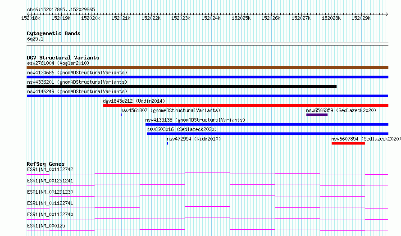Click the 152020k ruler tick label
401x236 pixels.
coord(91,18)
